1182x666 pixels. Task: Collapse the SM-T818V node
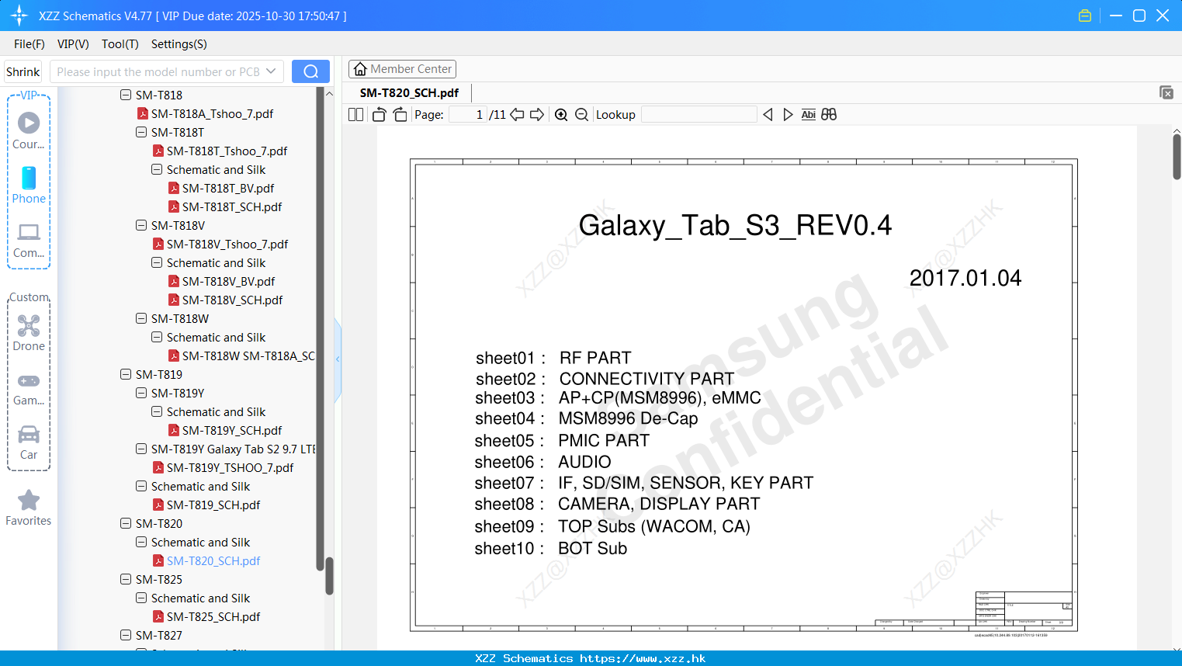coord(141,225)
